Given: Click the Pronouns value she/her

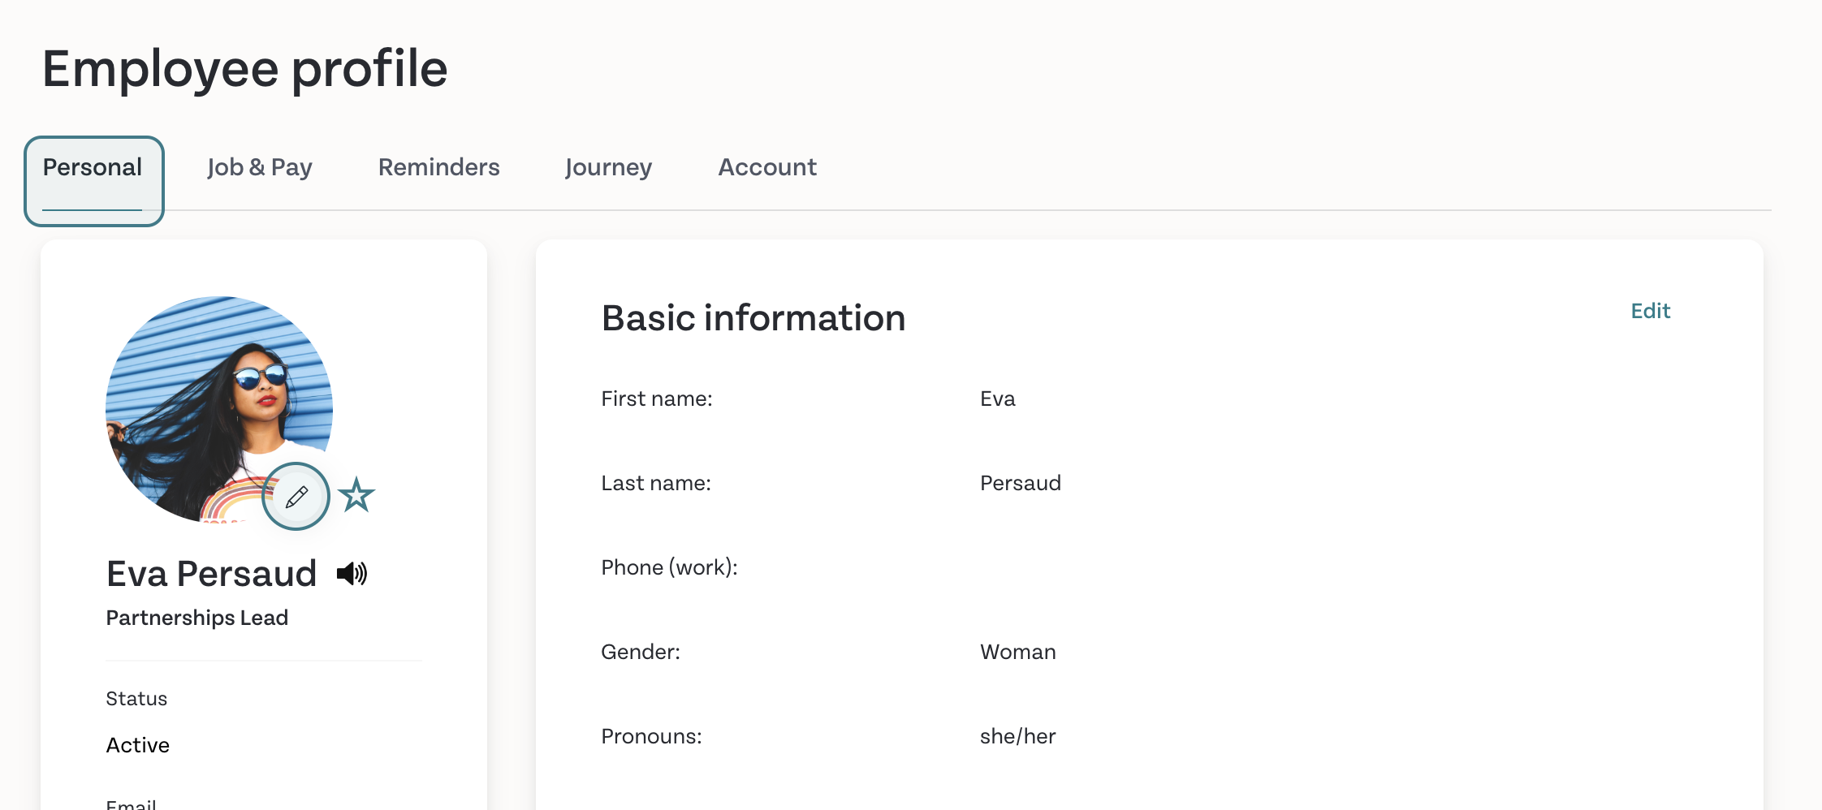Looking at the screenshot, I should pyautogui.click(x=1018, y=736).
